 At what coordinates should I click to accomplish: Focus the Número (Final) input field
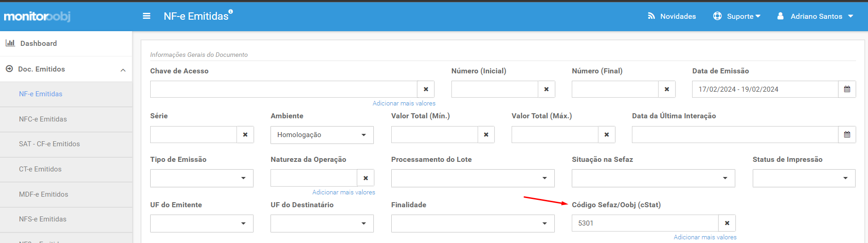(x=615, y=89)
